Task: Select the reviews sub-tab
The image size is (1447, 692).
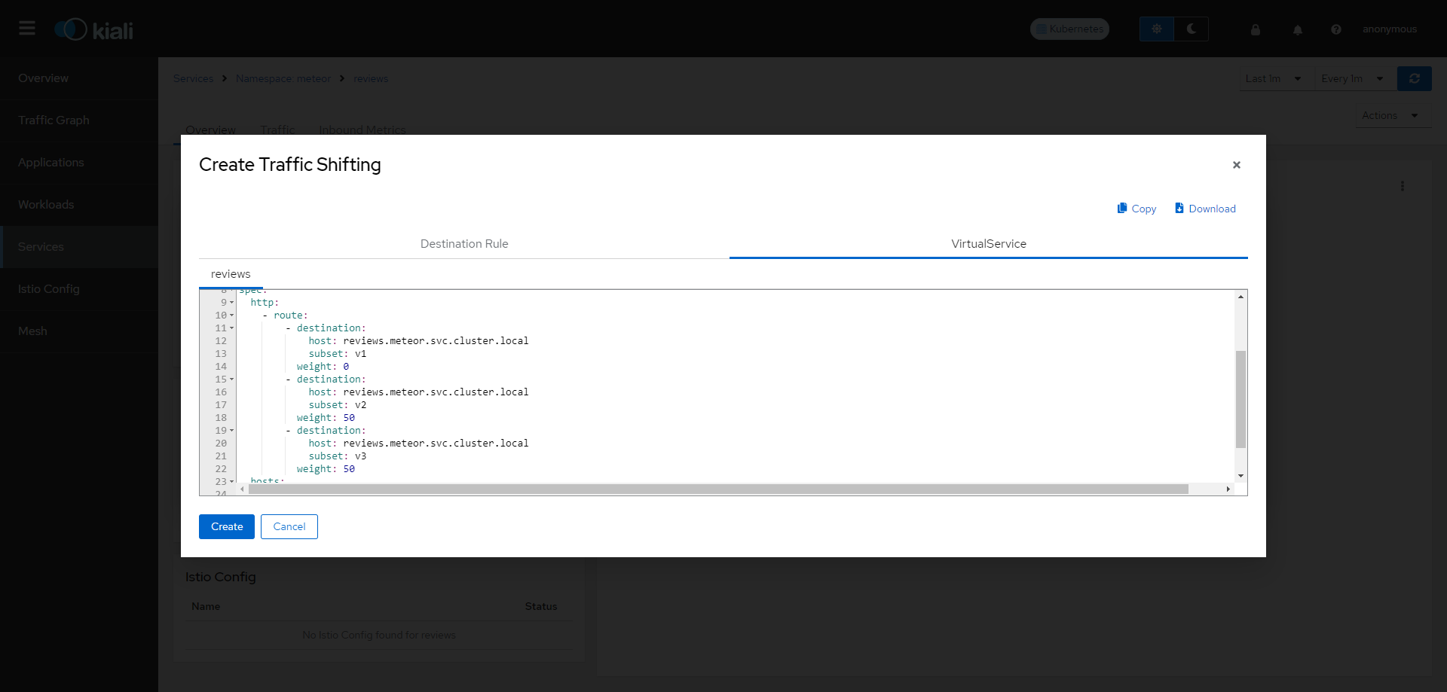Action: [231, 274]
